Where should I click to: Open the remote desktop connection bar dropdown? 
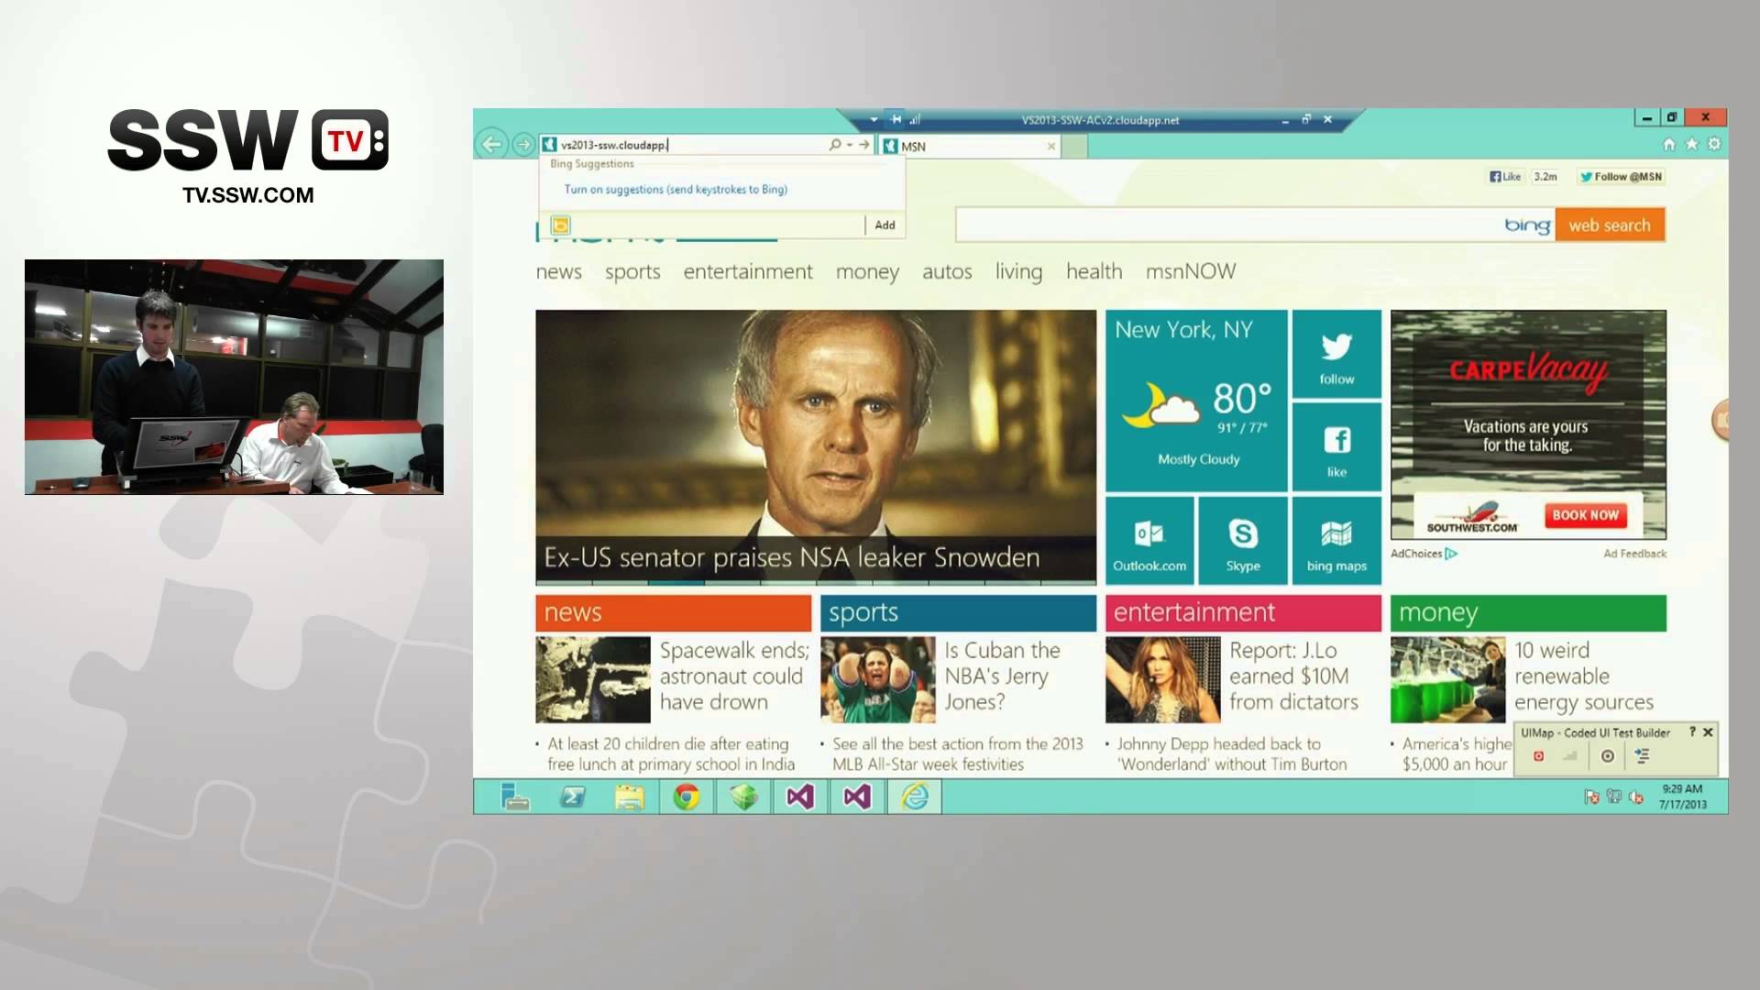pos(874,120)
